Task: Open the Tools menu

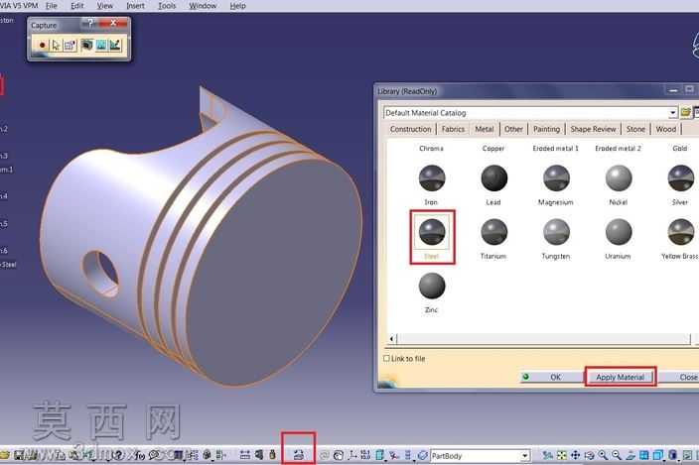Action: click(x=167, y=6)
